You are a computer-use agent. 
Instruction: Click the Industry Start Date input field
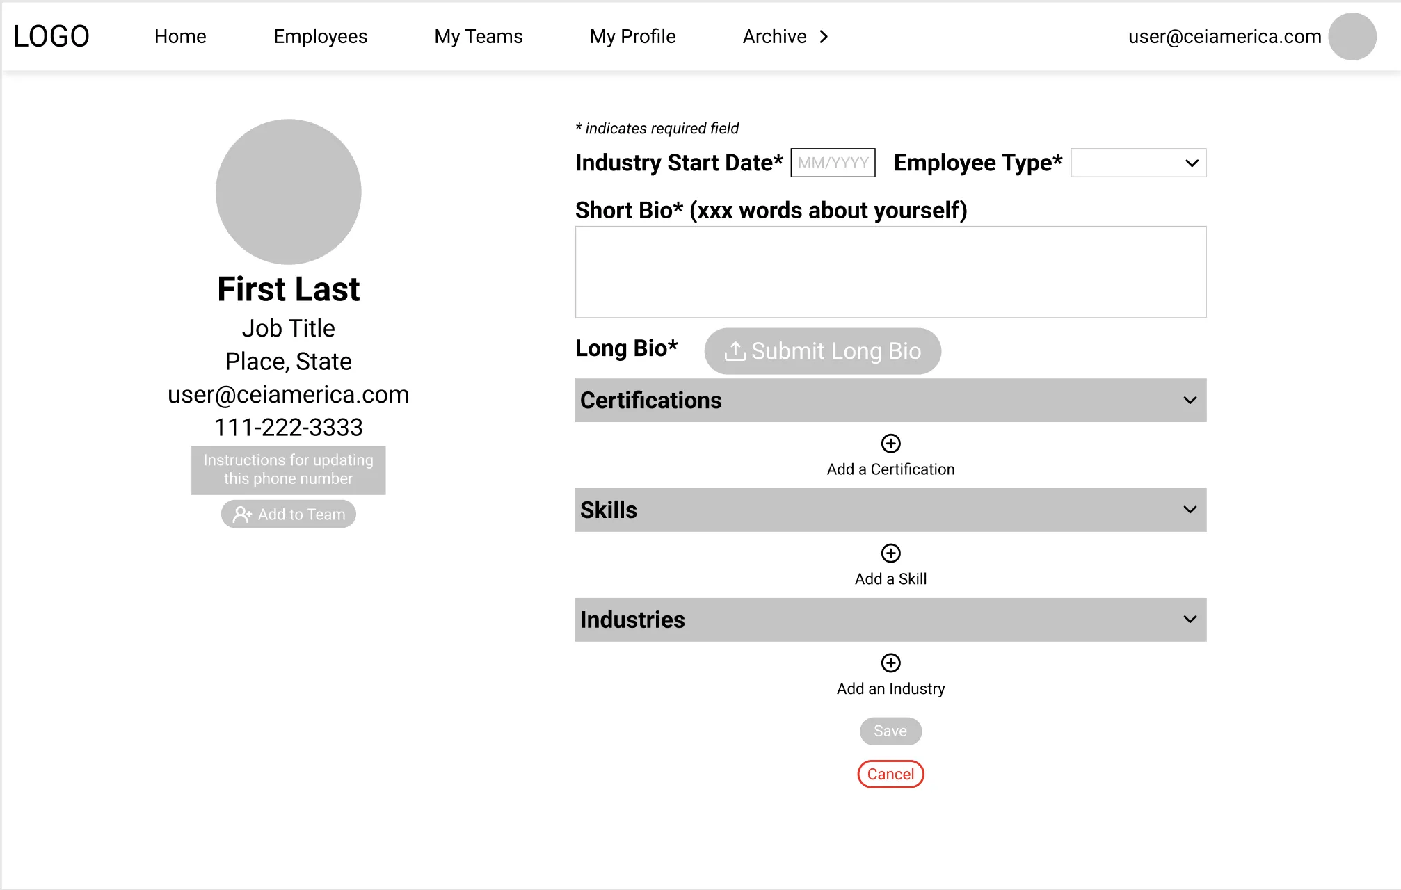[x=831, y=162]
